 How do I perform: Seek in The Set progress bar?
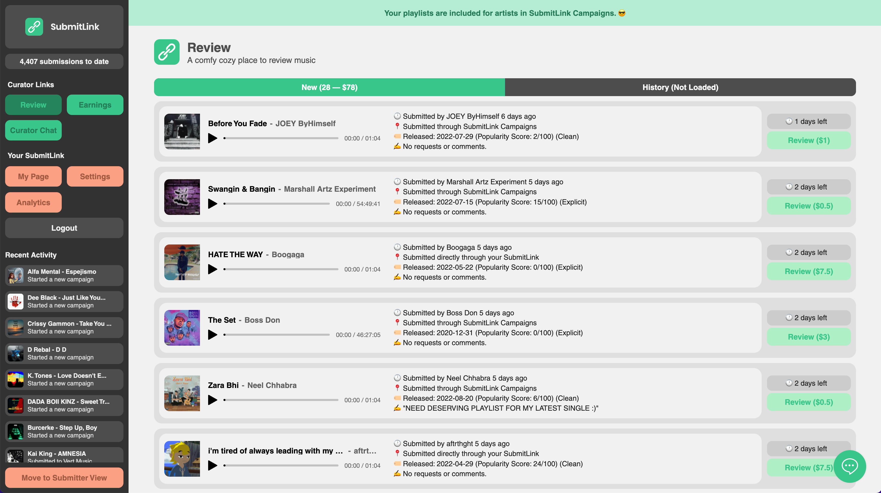click(277, 335)
